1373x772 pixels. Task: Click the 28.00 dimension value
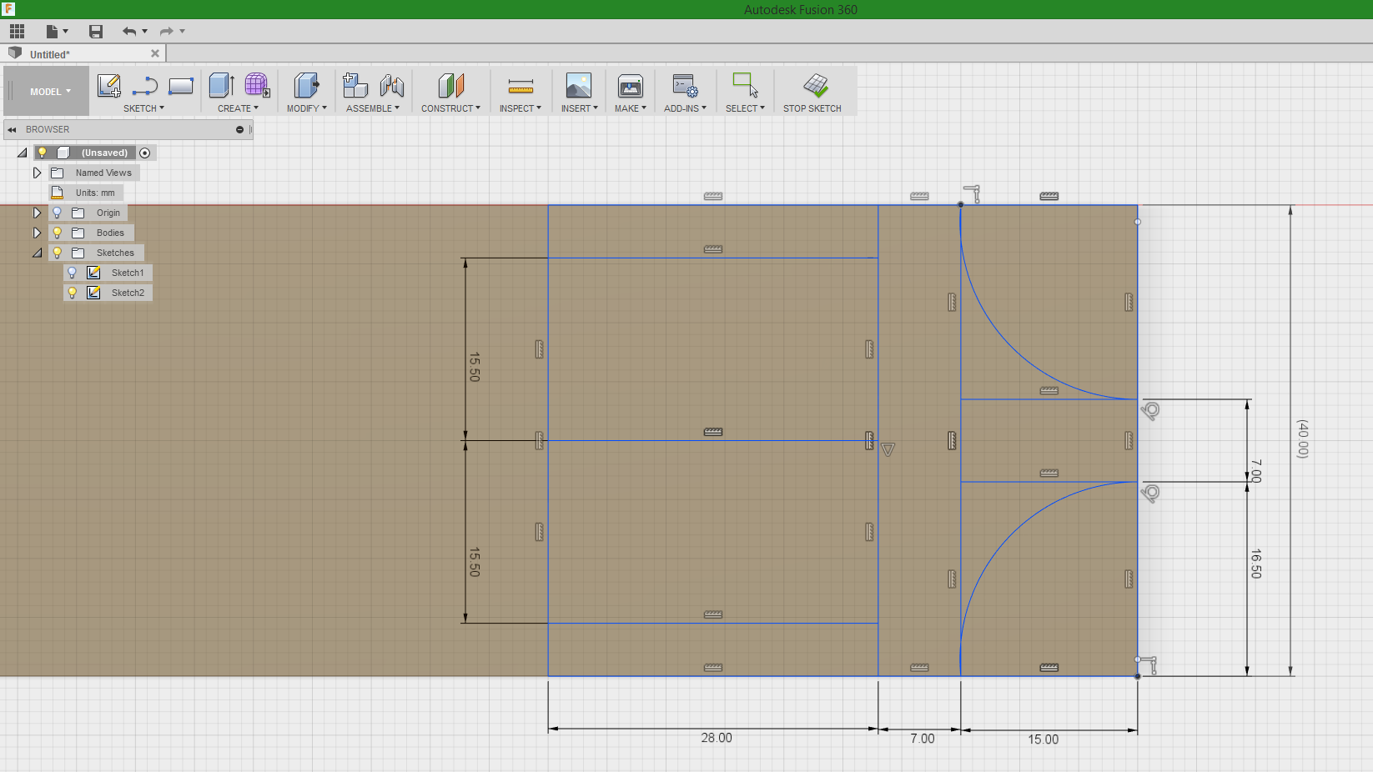pyautogui.click(x=717, y=738)
